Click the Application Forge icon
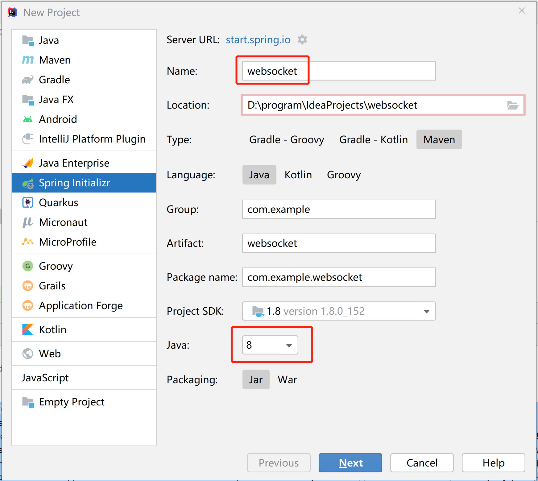This screenshot has width=538, height=481. tap(28, 305)
